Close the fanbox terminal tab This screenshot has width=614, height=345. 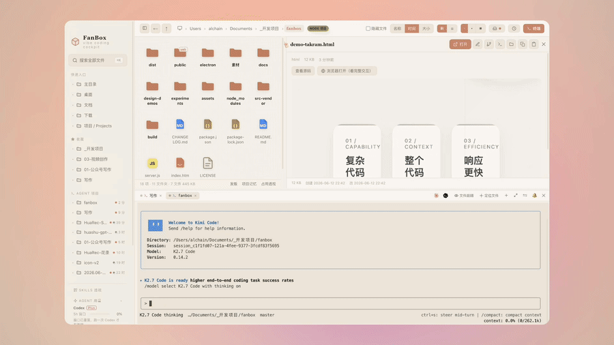coord(195,196)
